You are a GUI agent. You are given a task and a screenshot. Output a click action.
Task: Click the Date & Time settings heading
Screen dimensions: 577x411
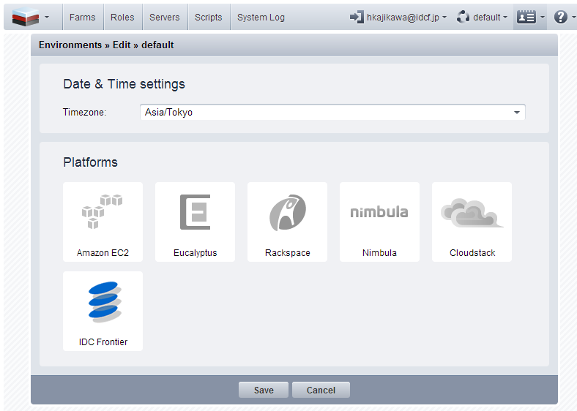pos(124,84)
